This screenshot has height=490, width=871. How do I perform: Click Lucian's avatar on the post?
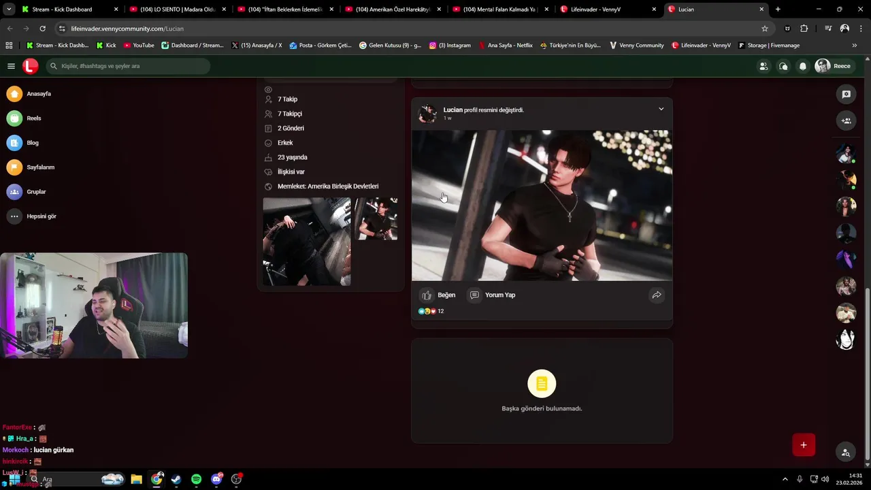tap(427, 114)
